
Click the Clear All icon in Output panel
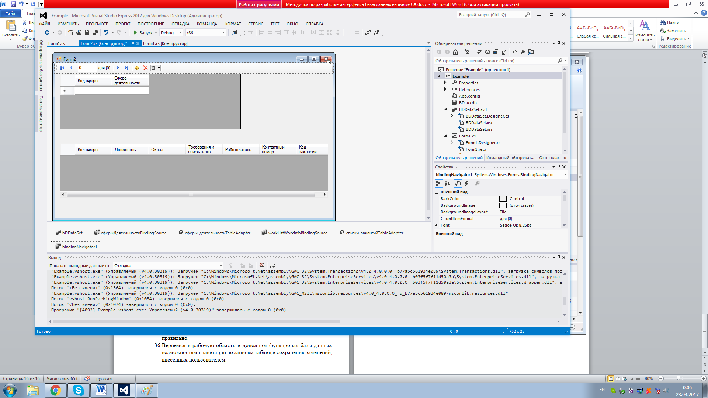pyautogui.click(x=262, y=266)
